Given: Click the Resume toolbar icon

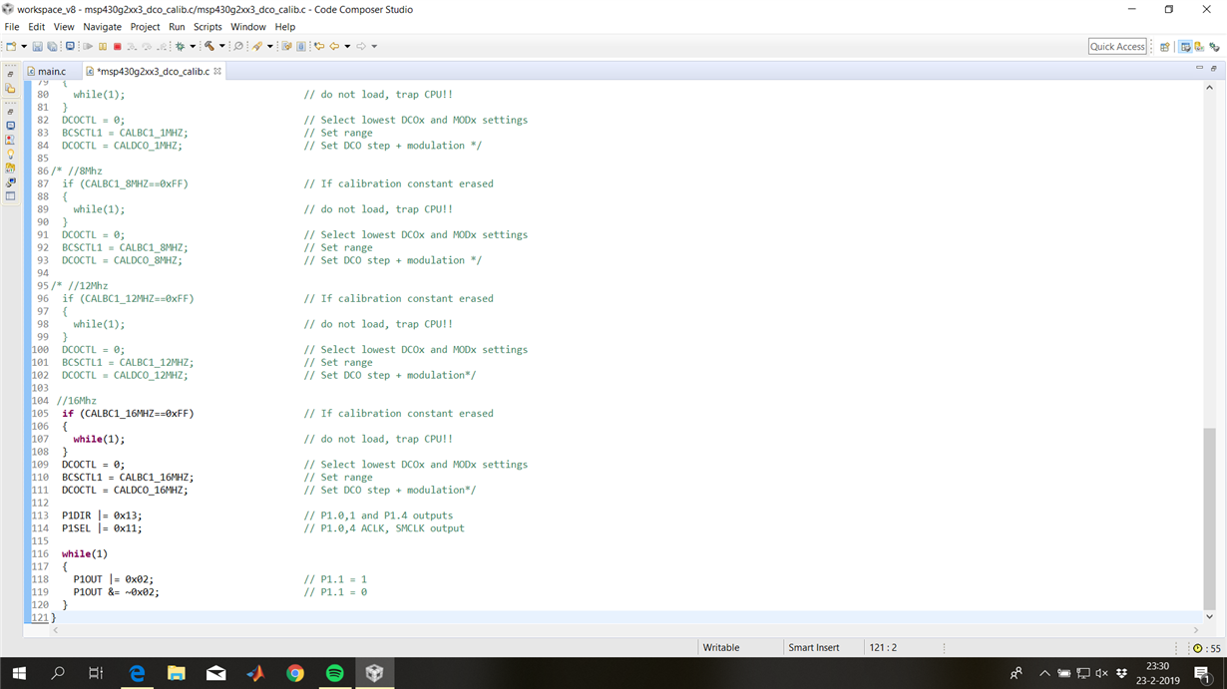Looking at the screenshot, I should tap(89, 46).
